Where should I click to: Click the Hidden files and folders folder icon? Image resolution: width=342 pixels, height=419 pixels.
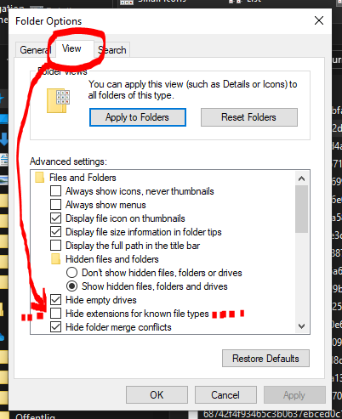(x=55, y=259)
